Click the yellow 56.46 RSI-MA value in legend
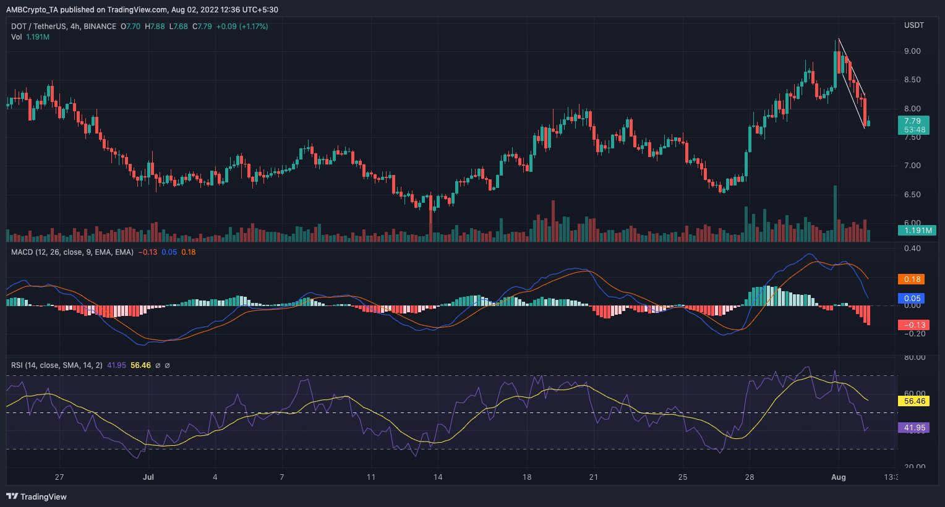 click(x=140, y=365)
